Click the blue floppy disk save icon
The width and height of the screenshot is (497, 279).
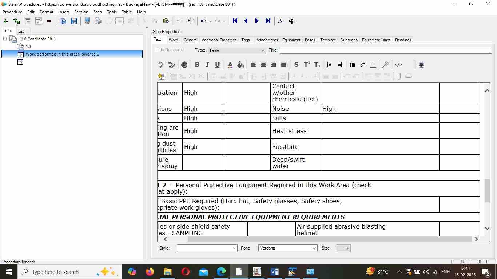(x=74, y=21)
